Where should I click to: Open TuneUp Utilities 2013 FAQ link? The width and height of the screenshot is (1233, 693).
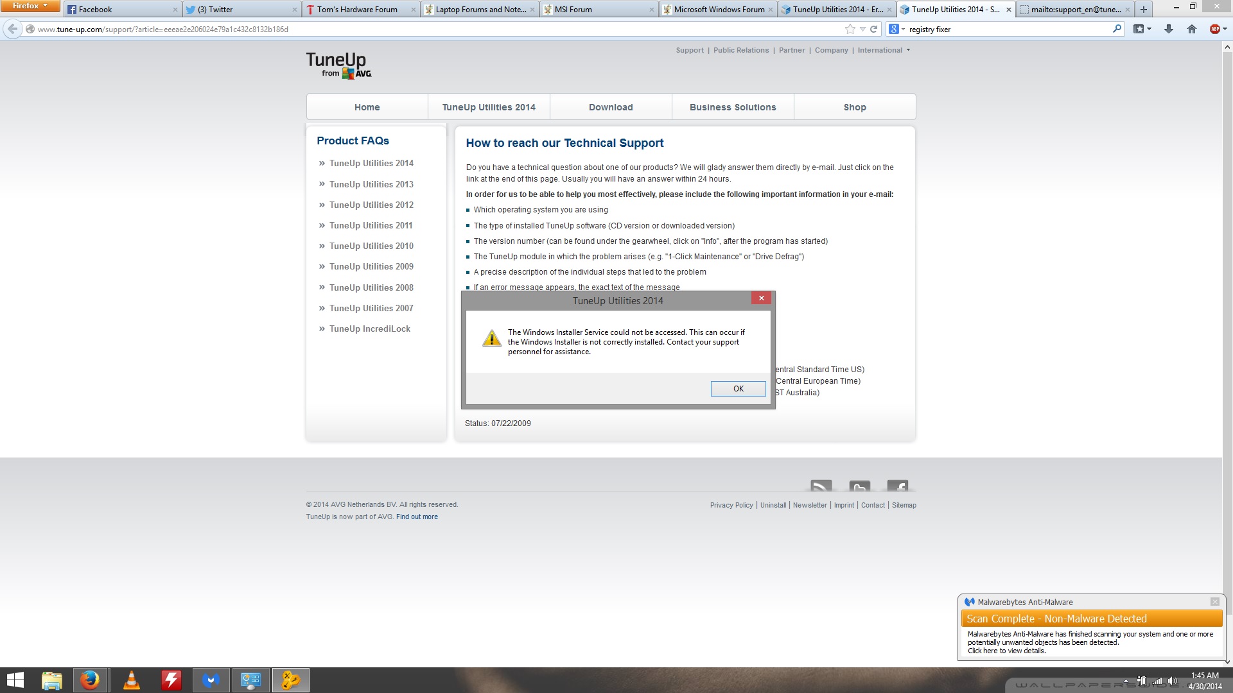[371, 184]
